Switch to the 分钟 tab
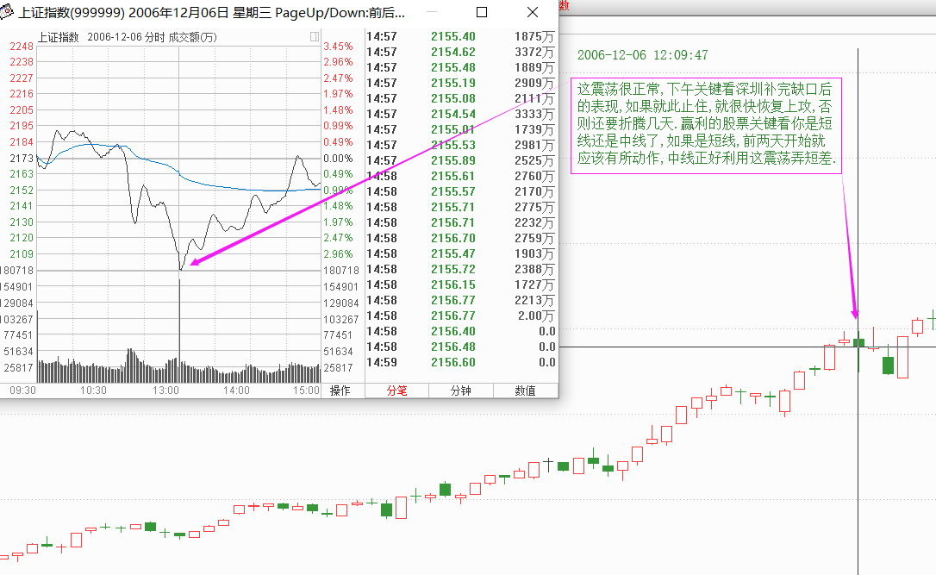The image size is (936, 575). click(x=461, y=391)
